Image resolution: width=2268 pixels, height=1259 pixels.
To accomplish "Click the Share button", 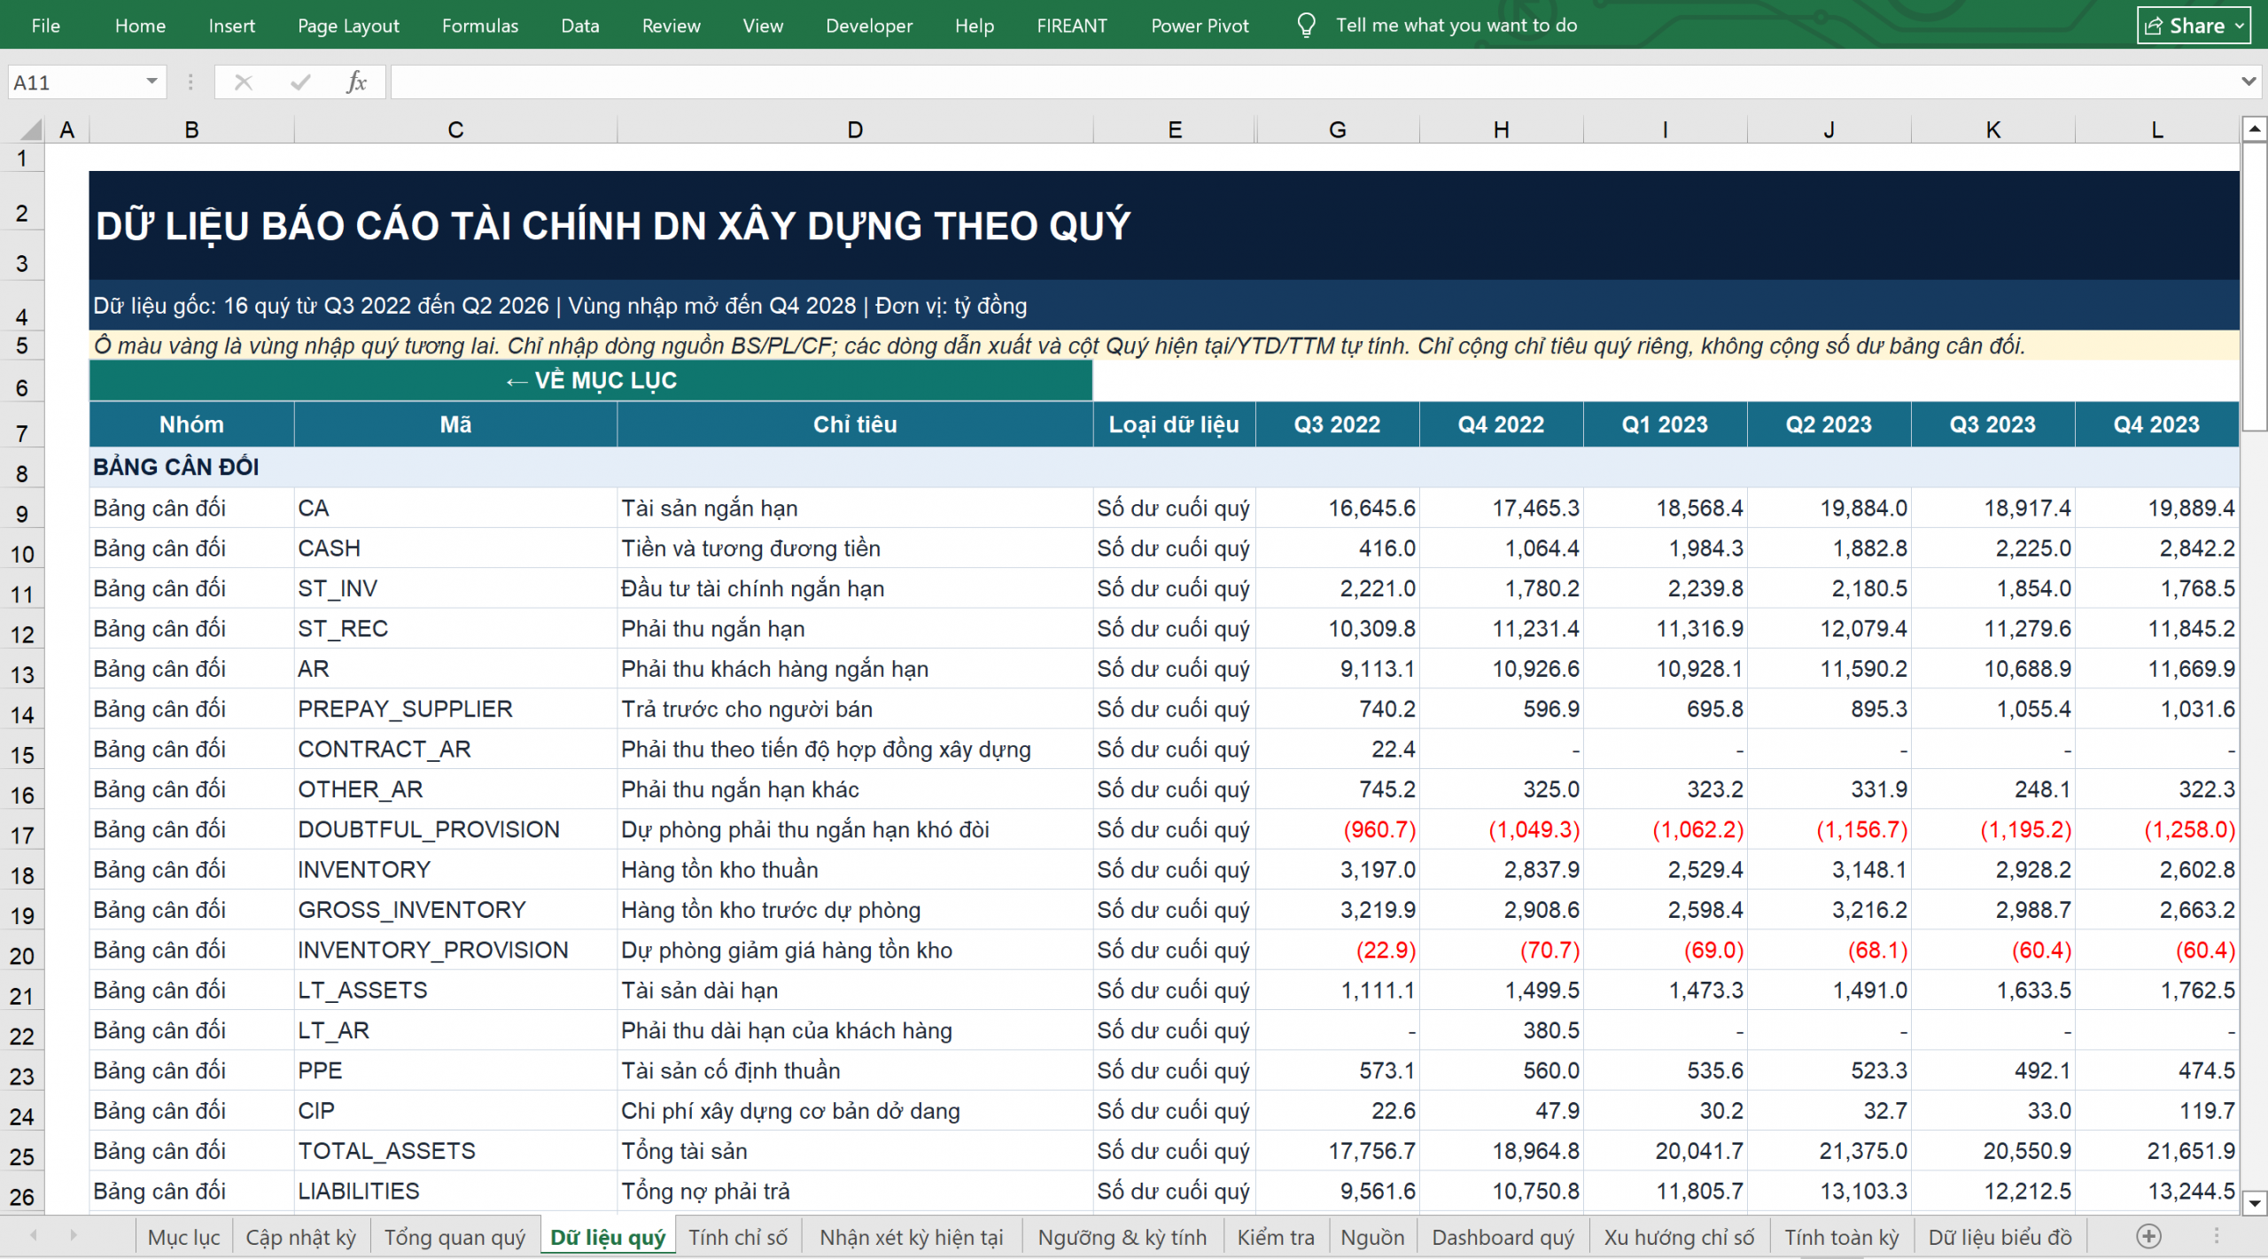I will coord(2193,26).
